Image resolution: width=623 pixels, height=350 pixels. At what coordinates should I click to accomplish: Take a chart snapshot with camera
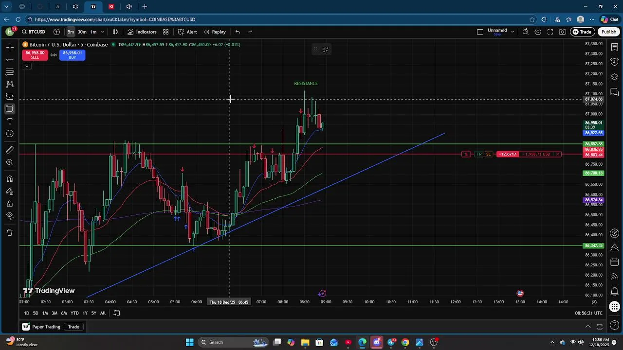tap(563, 32)
